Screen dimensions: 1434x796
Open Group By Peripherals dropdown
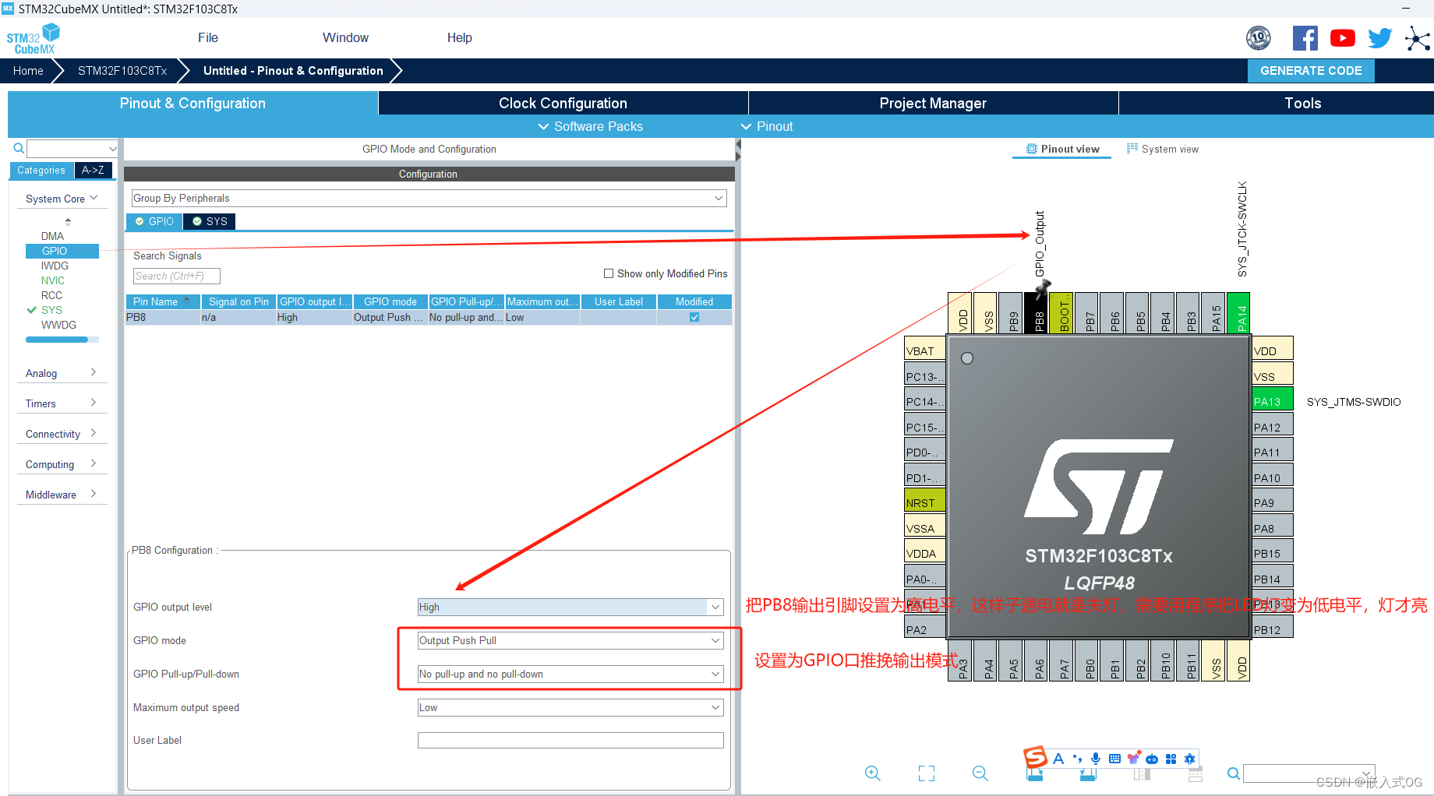click(x=429, y=198)
